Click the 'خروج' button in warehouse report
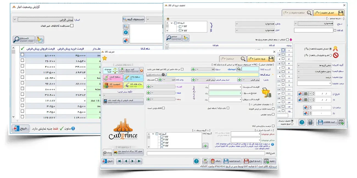The height and width of the screenshot is (178, 357). pyautogui.click(x=21, y=128)
